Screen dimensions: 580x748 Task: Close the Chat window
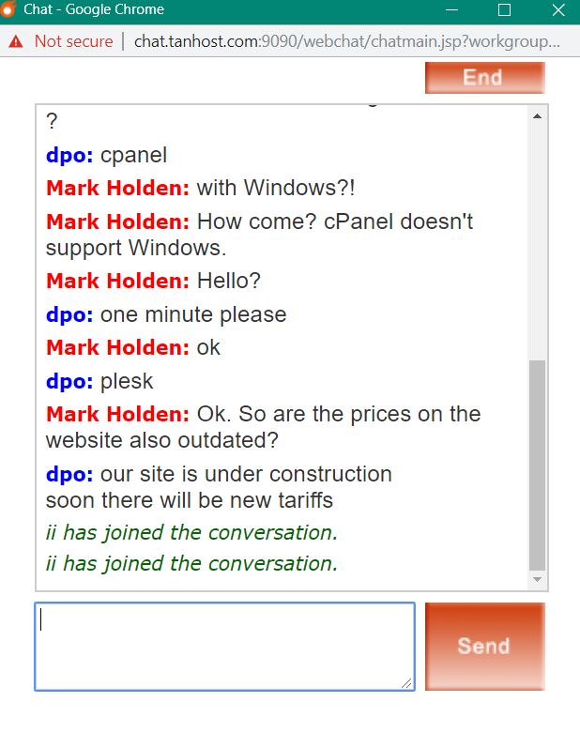tap(558, 10)
